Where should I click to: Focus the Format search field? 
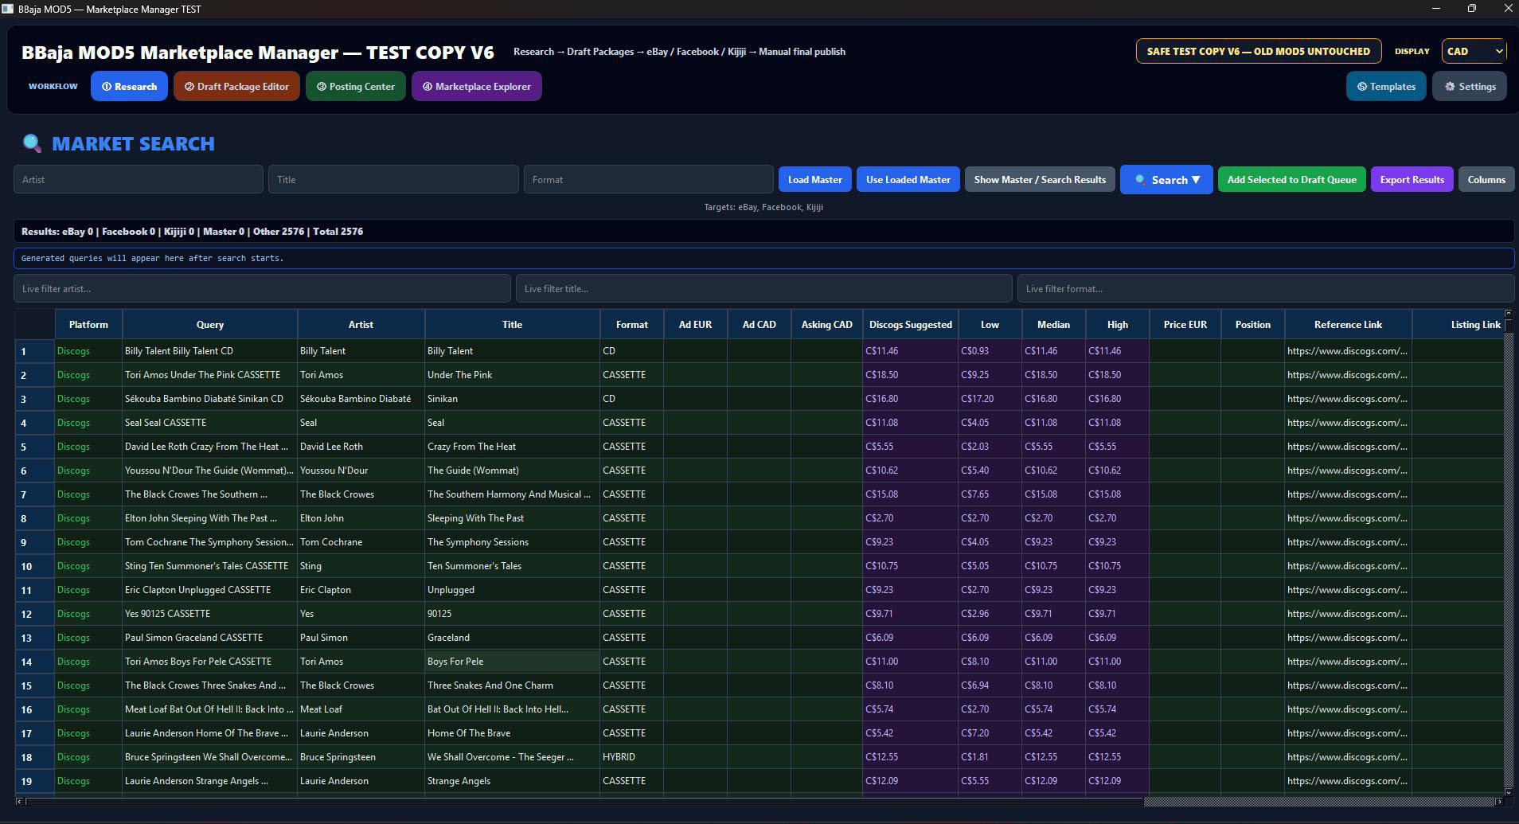point(648,179)
